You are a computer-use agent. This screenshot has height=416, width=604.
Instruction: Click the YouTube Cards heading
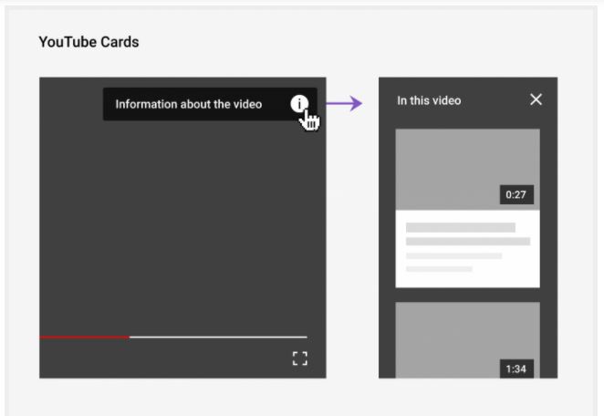[89, 42]
